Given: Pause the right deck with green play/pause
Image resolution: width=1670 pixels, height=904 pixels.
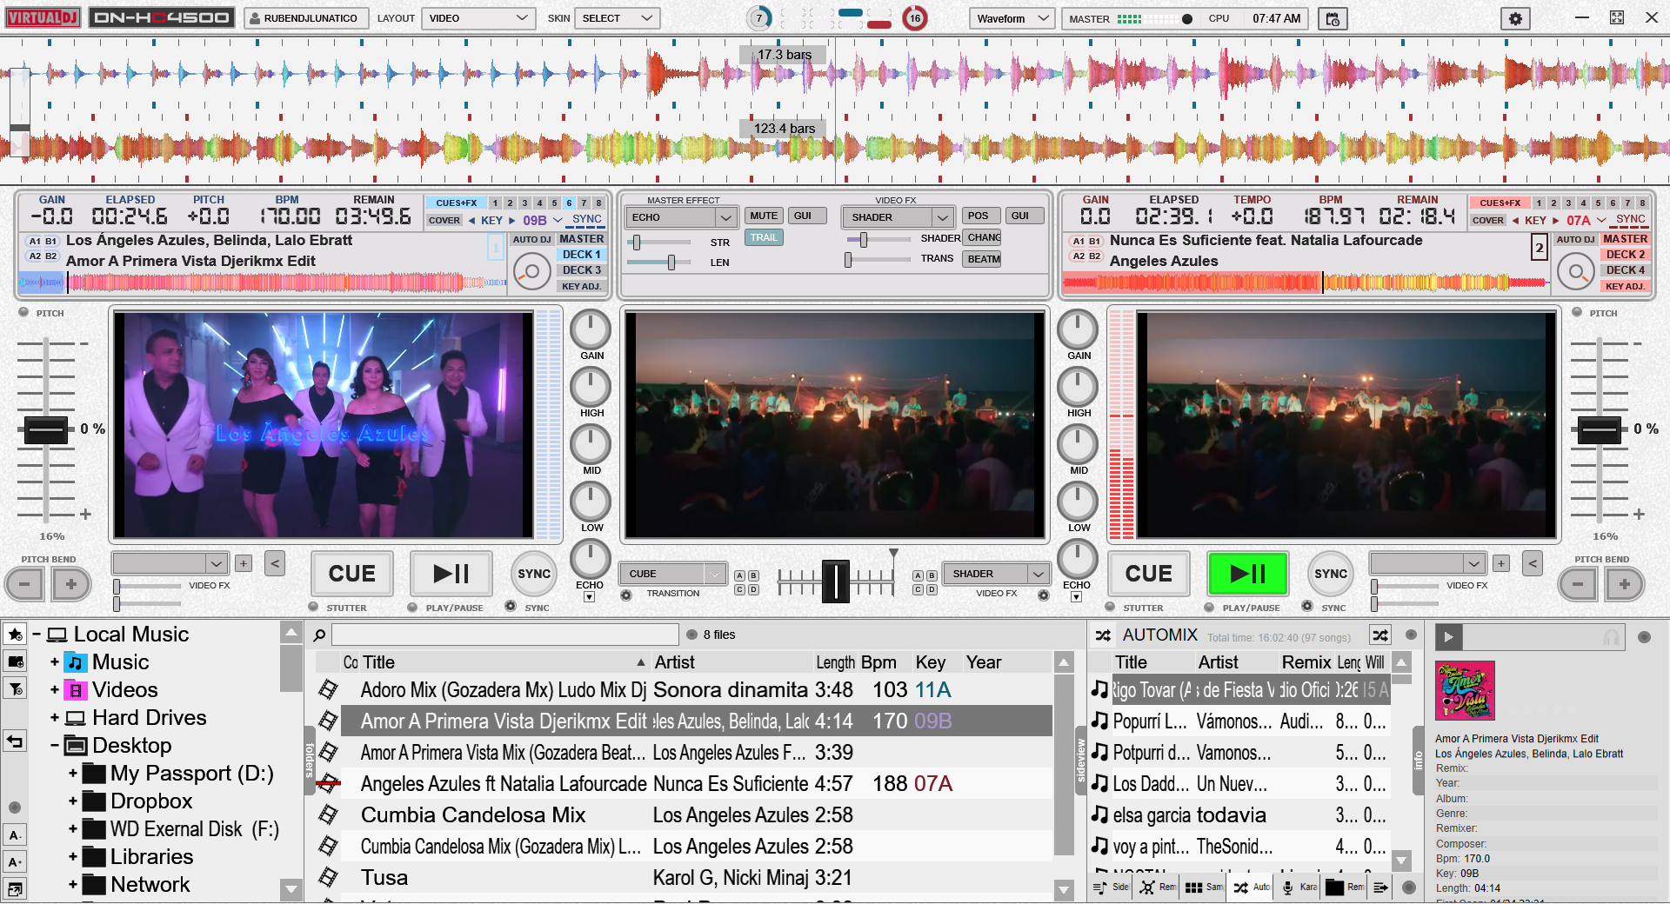Looking at the screenshot, I should (1248, 574).
